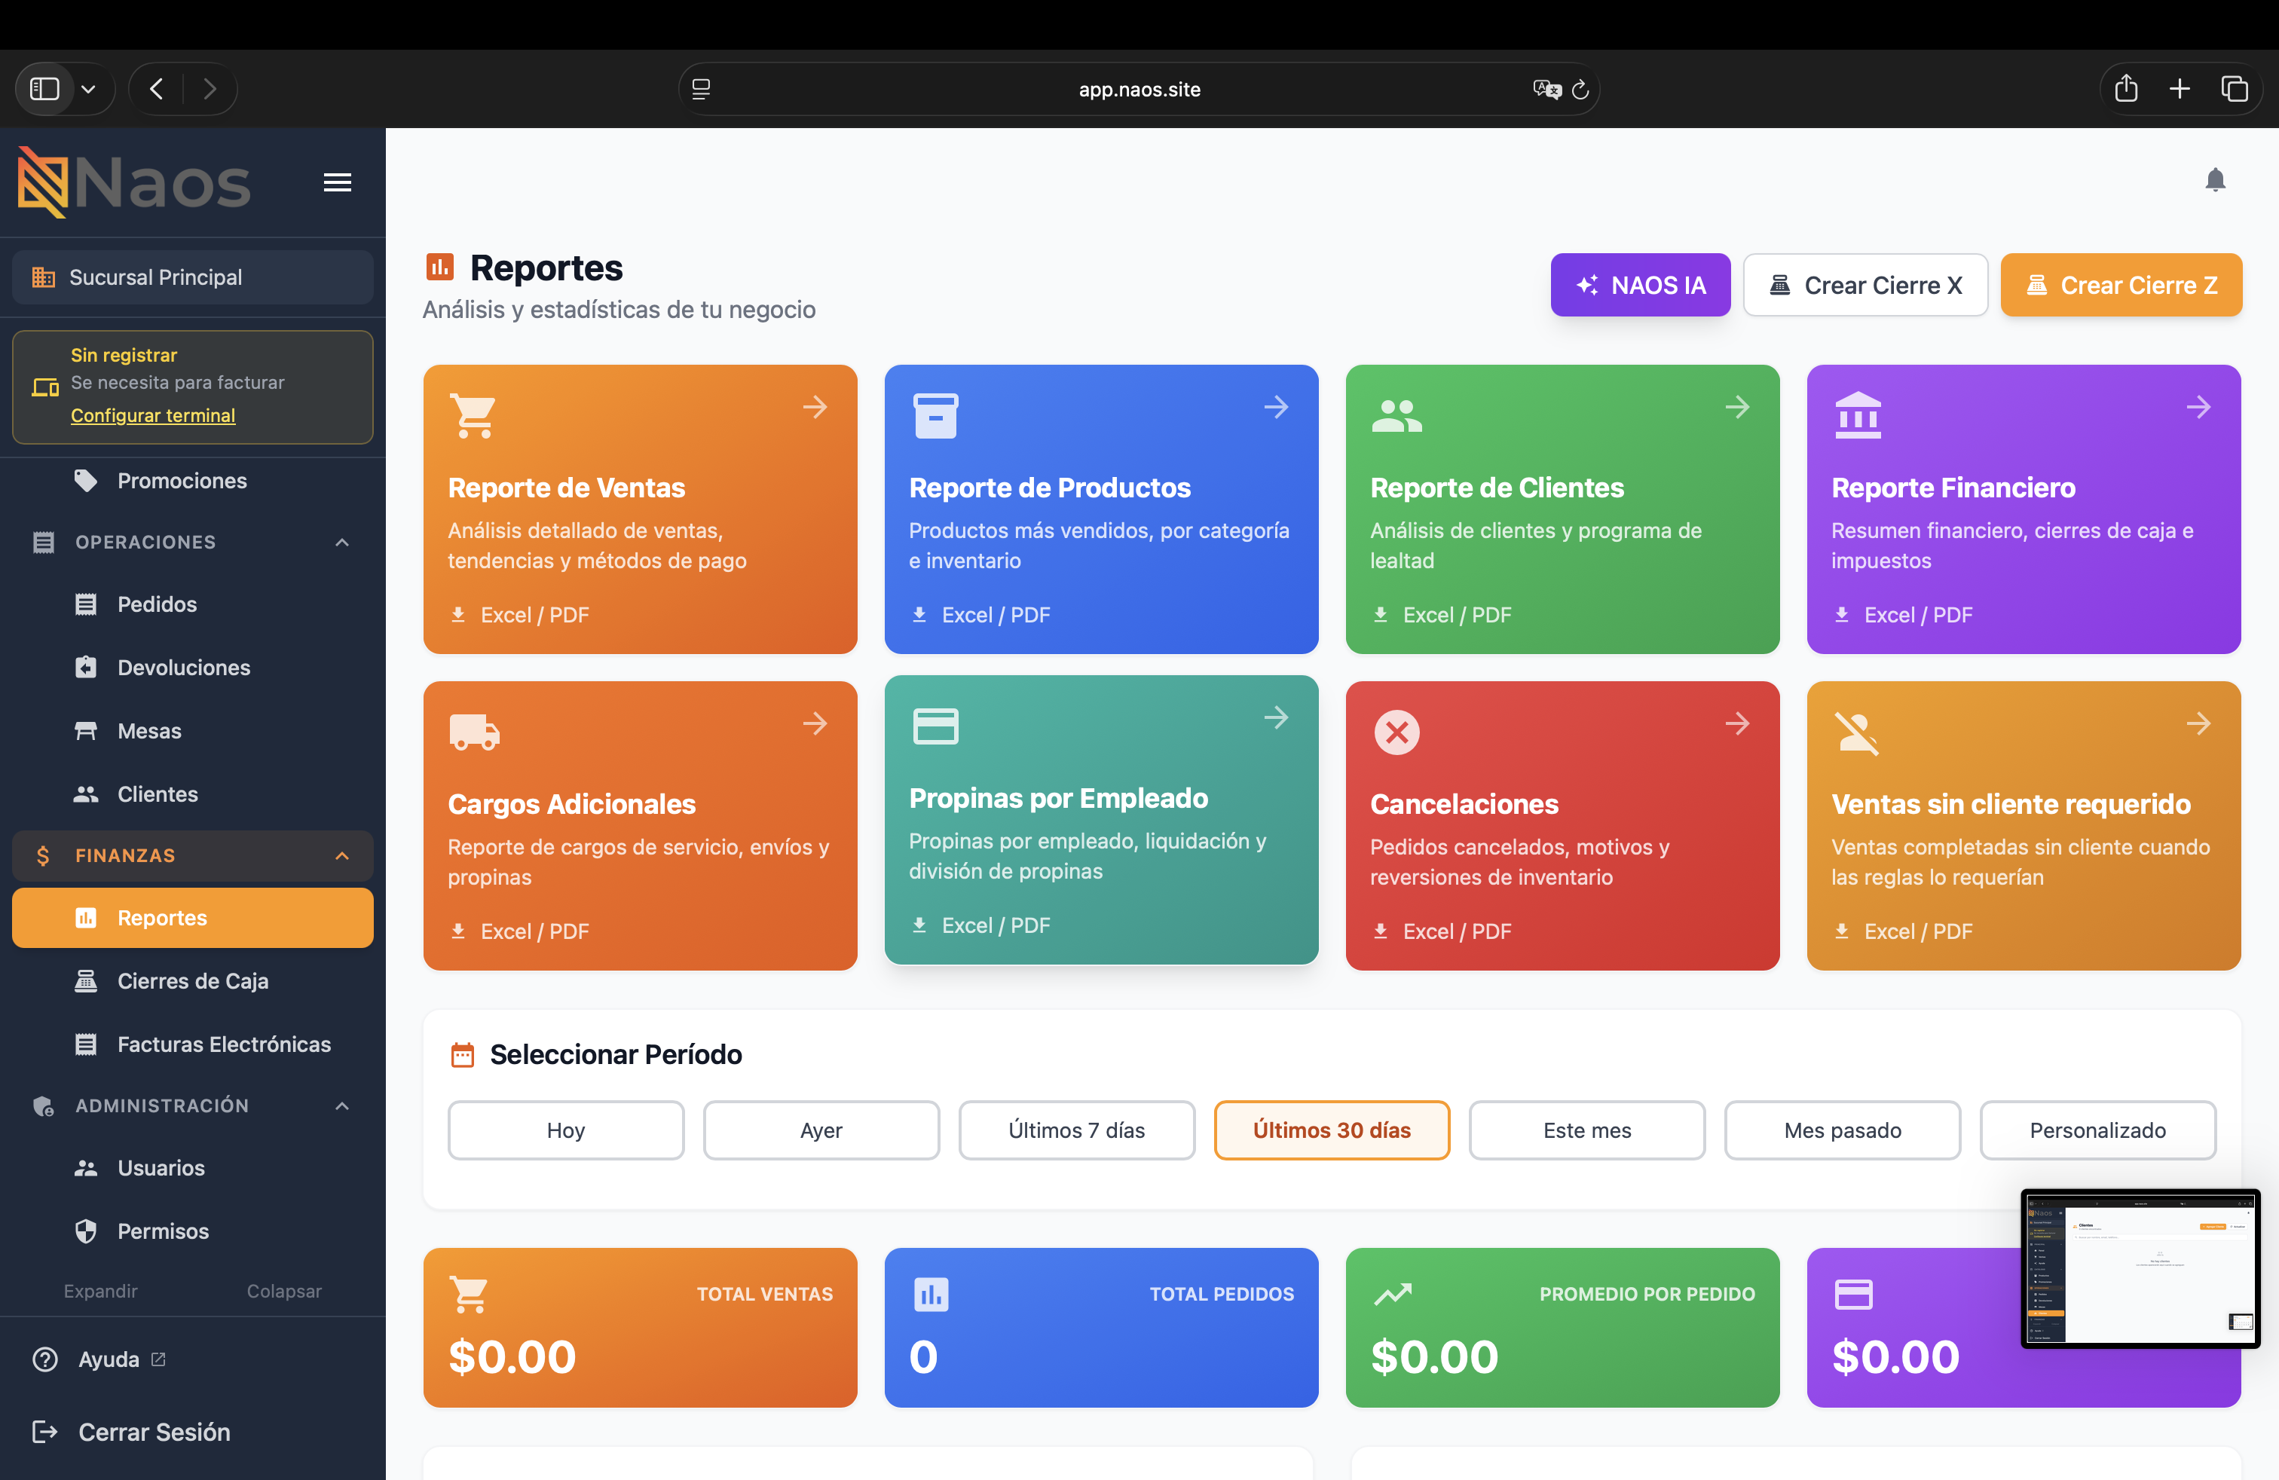The image size is (2279, 1480).
Task: Open the sidebar dropdown chevron in browser toolbar
Action: point(88,89)
